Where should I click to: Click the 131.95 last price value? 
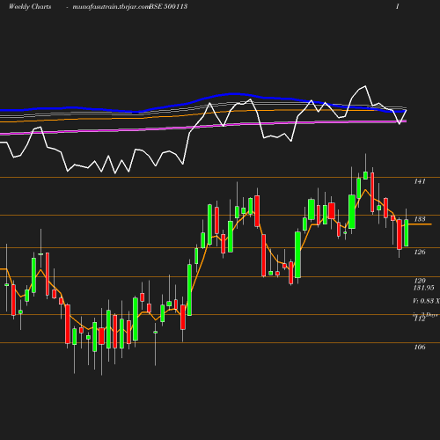[423, 288]
